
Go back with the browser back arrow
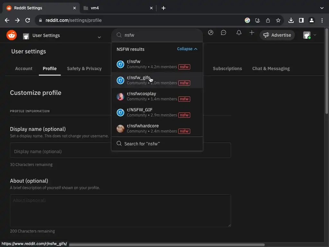[x=7, y=20]
